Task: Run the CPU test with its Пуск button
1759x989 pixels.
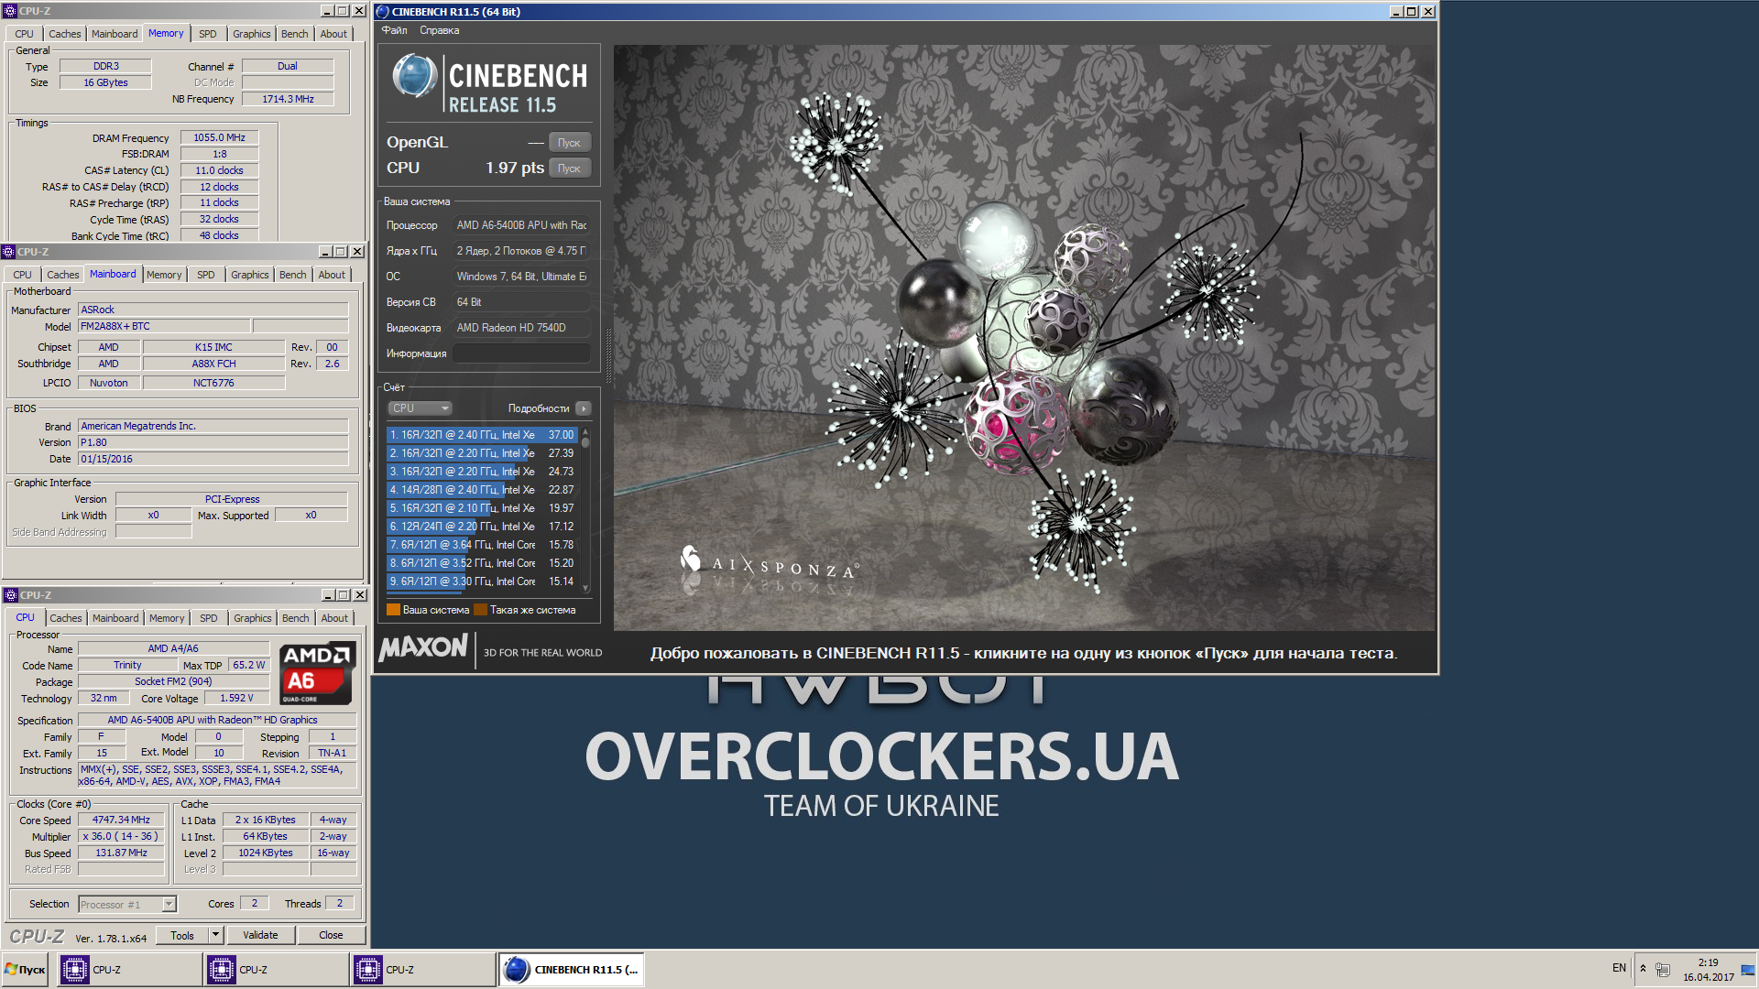Action: pos(570,168)
